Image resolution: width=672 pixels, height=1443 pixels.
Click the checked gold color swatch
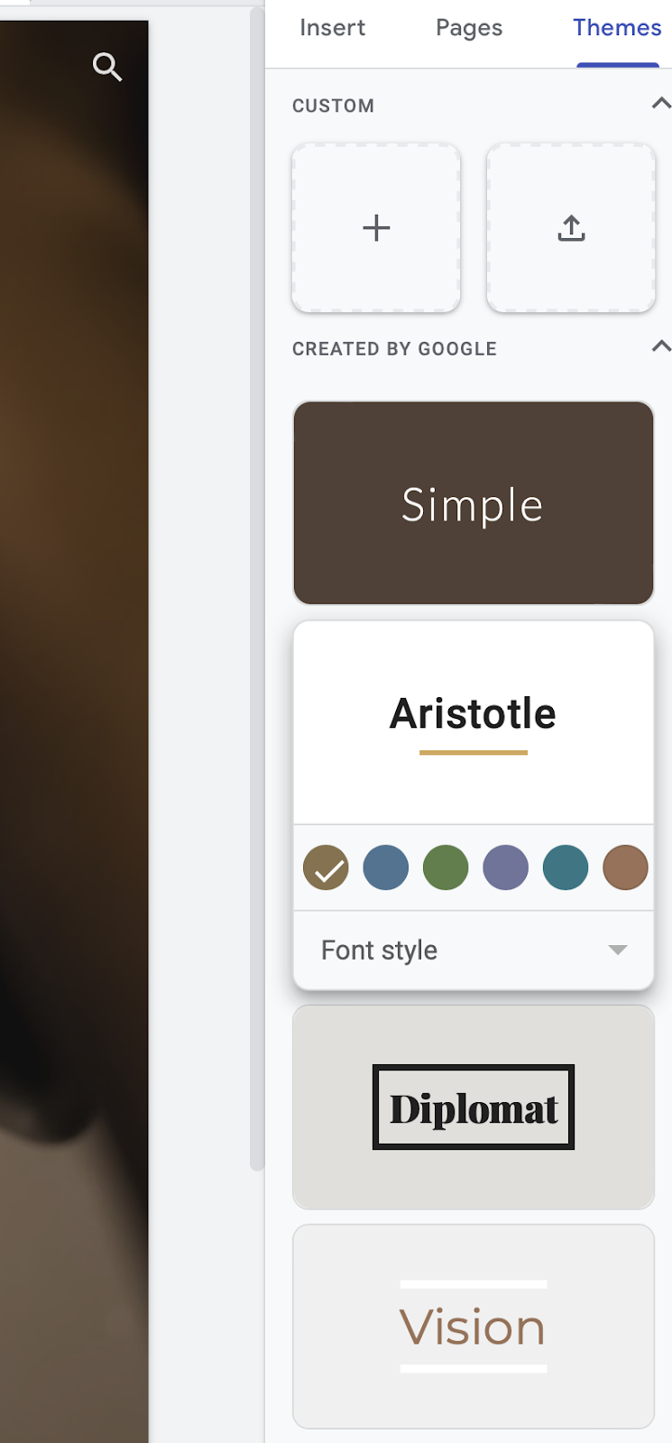tap(326, 867)
